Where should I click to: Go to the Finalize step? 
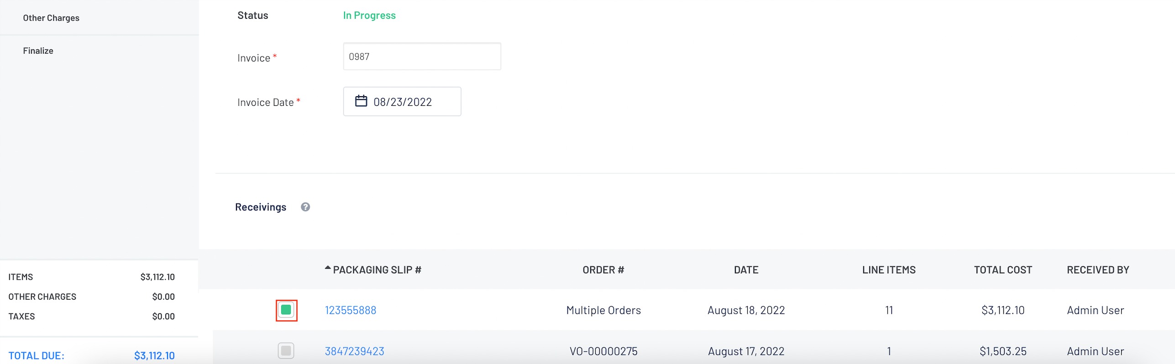click(x=38, y=51)
